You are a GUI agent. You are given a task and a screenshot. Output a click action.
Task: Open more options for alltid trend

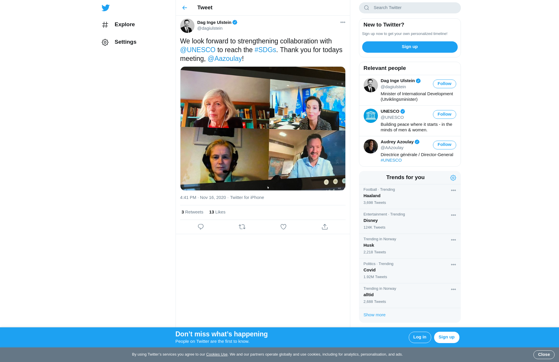(x=453, y=289)
